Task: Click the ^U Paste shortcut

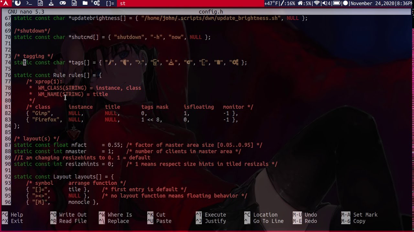Action: pos(159,221)
